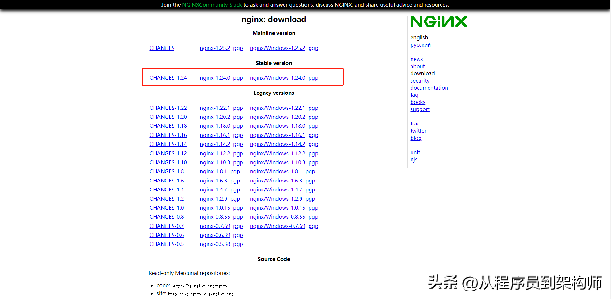Open CHANGES-1.22 link
Viewport: 611px width, 299px height.
(168, 108)
